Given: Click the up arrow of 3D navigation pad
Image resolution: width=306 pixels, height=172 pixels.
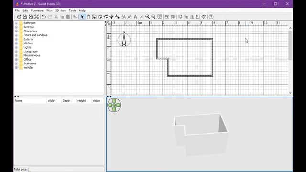Looking at the screenshot, I should point(114,101).
